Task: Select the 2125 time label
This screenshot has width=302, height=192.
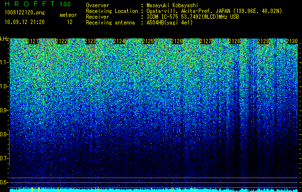Action: tap(148, 41)
